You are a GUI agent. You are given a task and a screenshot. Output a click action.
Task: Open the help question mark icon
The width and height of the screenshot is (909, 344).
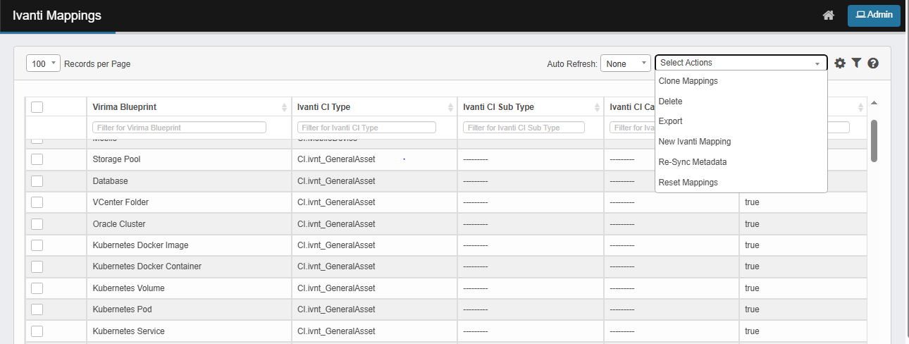[873, 63]
